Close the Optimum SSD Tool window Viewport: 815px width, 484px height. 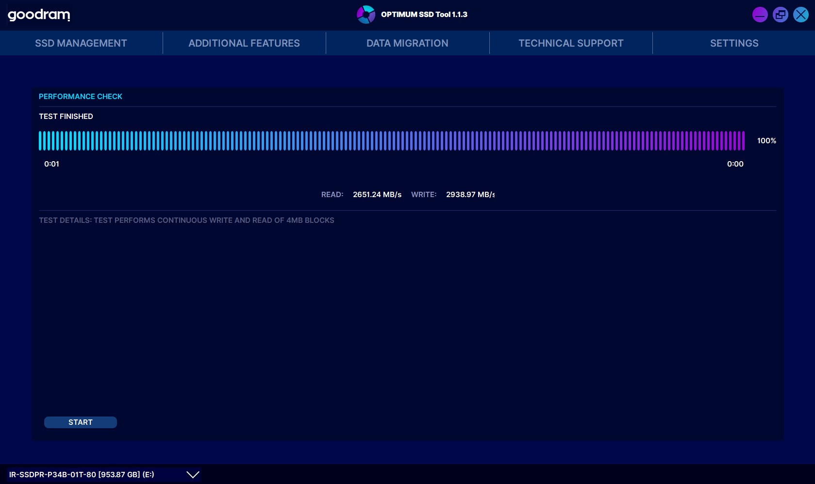800,15
